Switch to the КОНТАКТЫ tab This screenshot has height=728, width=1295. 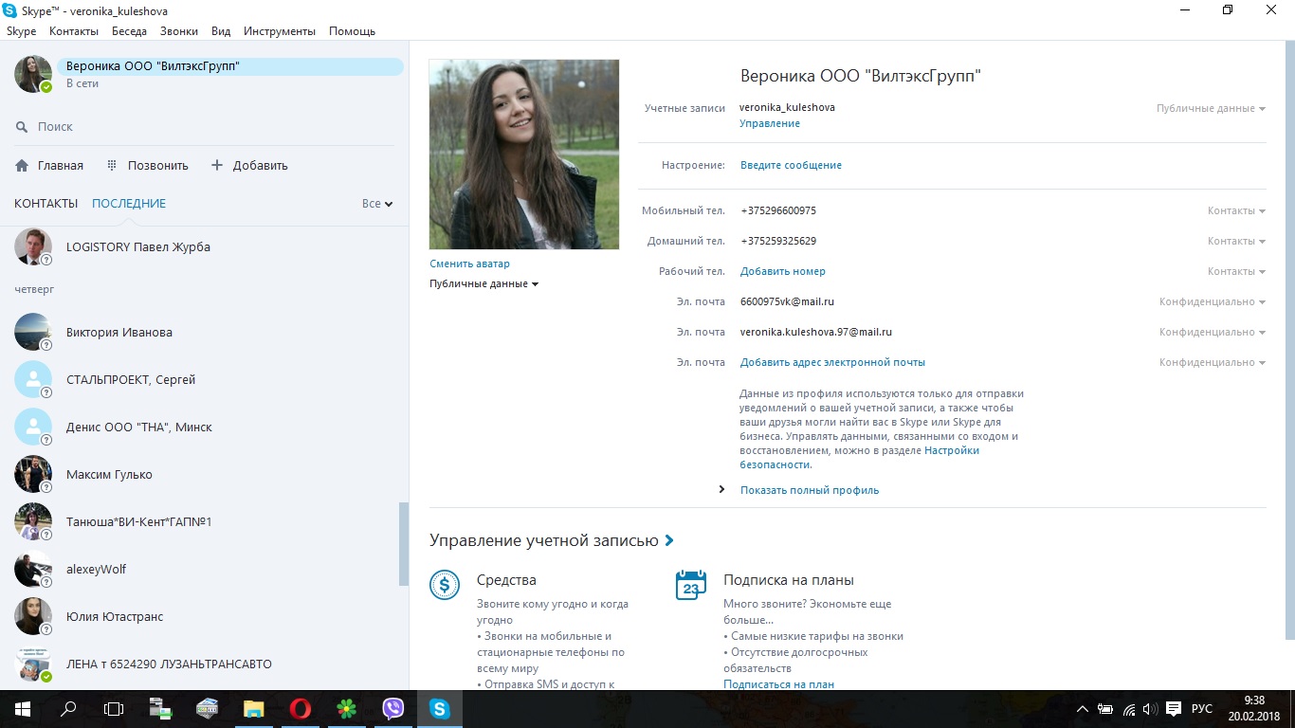point(46,203)
